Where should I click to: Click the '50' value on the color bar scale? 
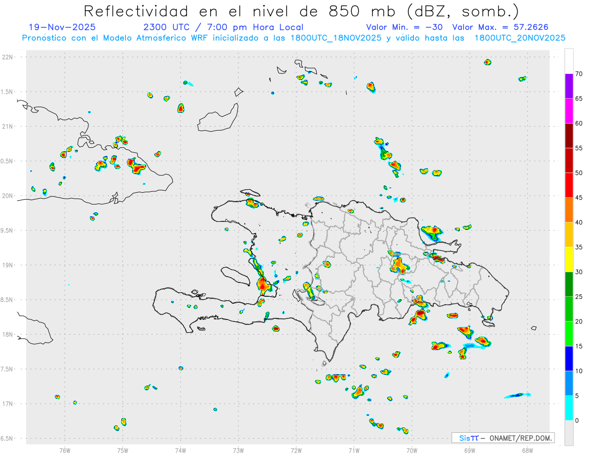(x=579, y=173)
